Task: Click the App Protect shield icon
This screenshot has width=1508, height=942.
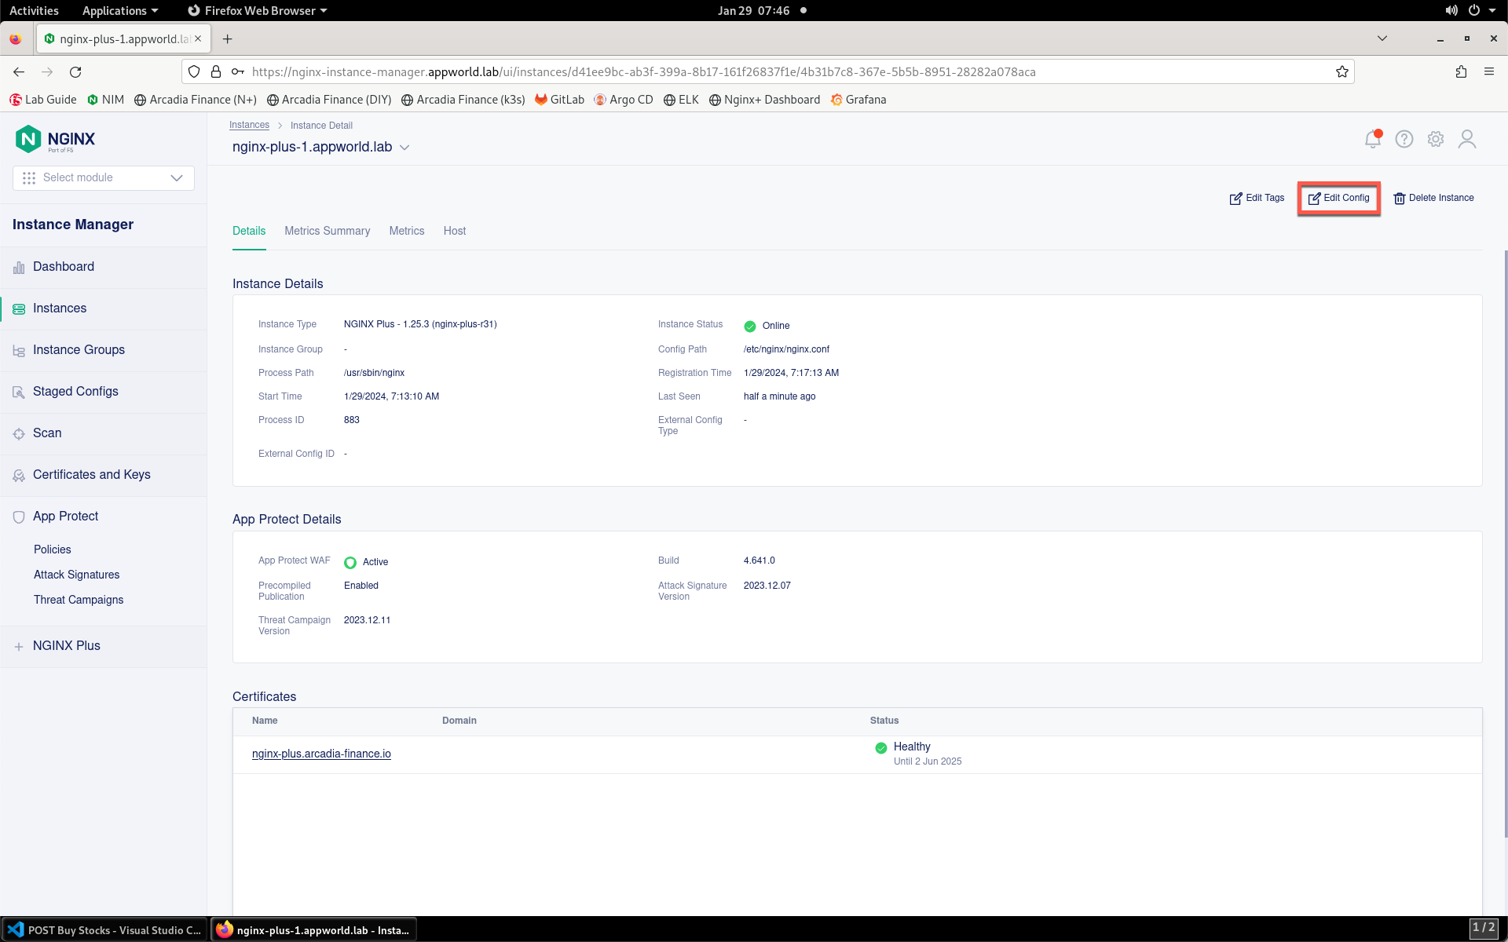Action: click(19, 517)
